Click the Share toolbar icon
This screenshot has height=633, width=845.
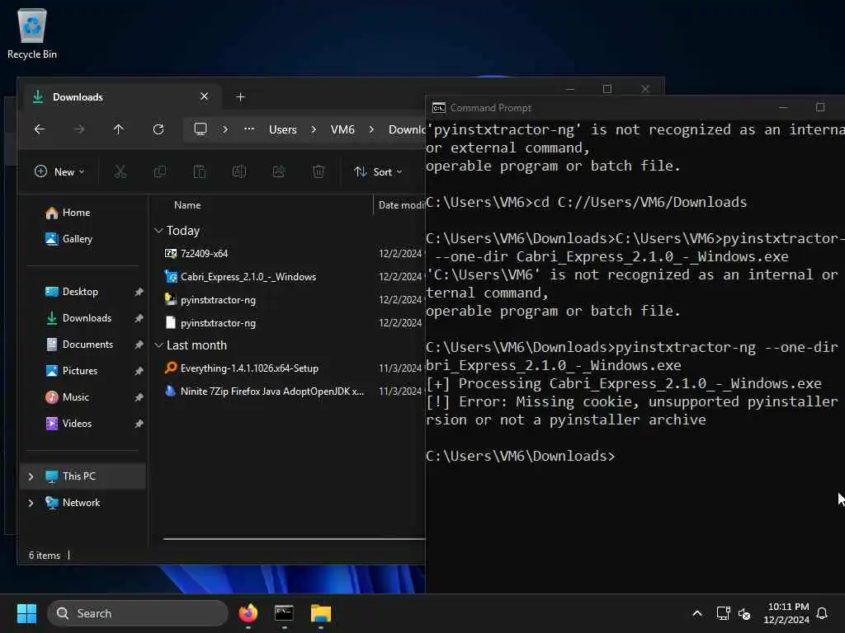(279, 171)
